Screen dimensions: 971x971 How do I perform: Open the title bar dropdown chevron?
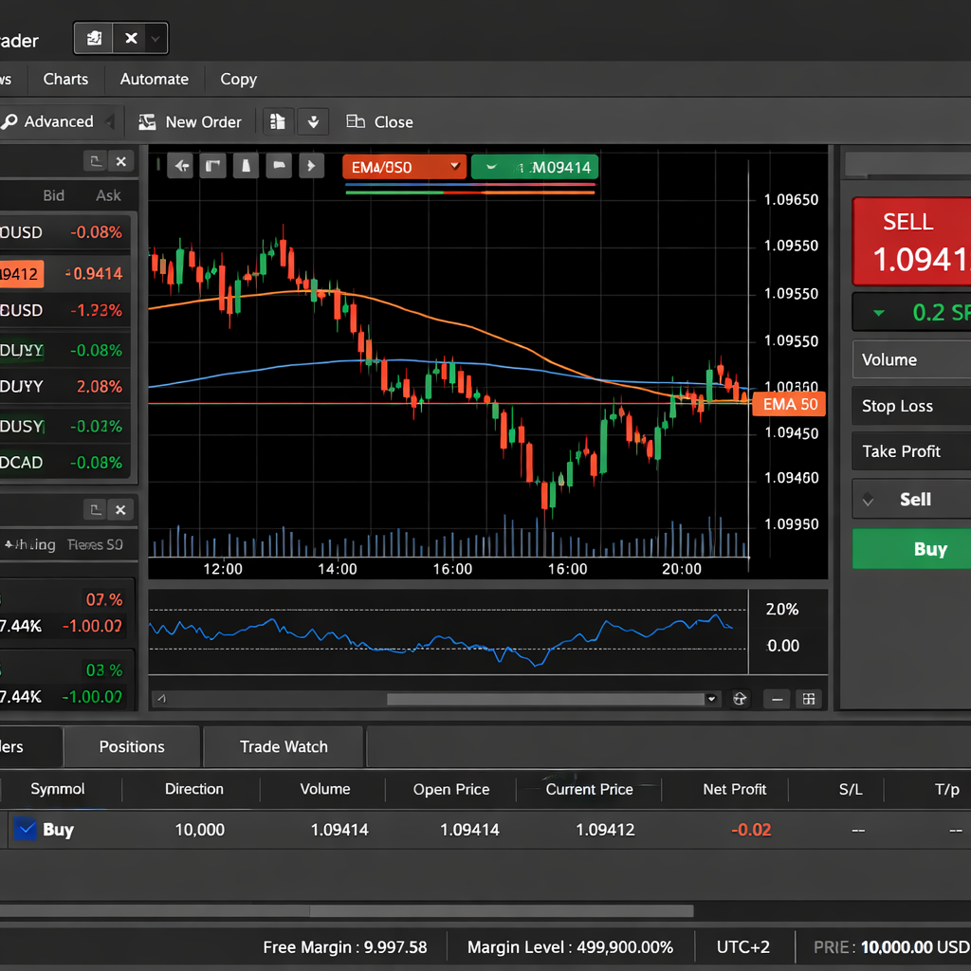[156, 38]
